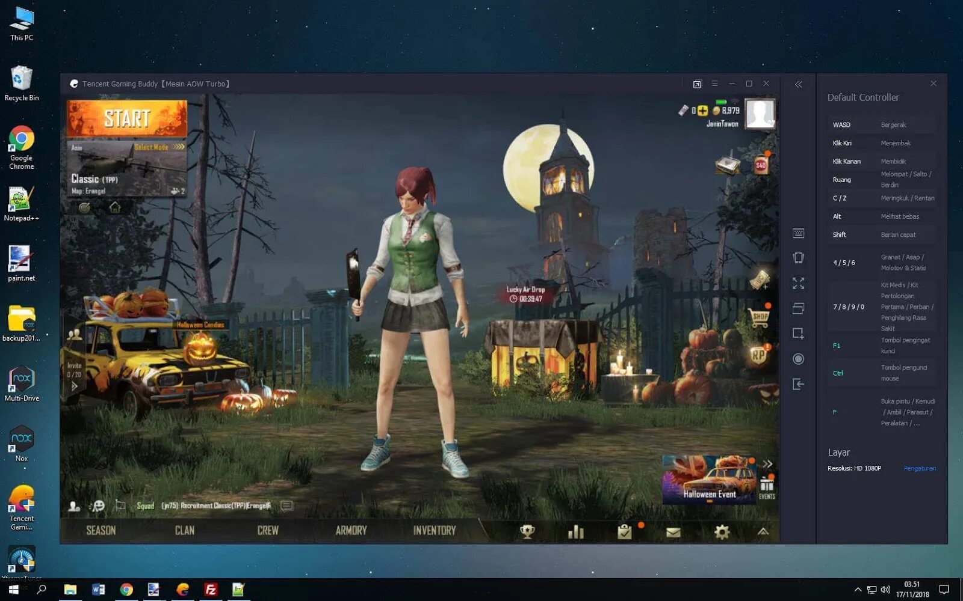Viewport: 963px width, 601px height.
Task: Switch to the SEASON tab
Action: pyautogui.click(x=101, y=530)
